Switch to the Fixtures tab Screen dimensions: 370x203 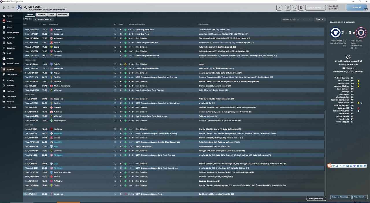[30, 14]
